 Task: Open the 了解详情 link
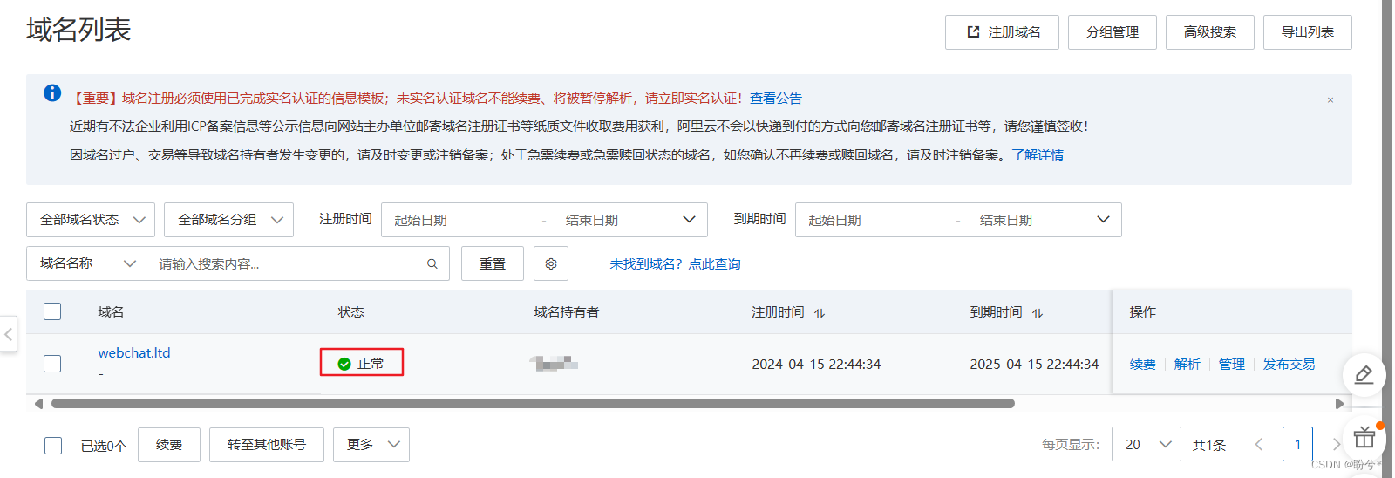[1038, 155]
